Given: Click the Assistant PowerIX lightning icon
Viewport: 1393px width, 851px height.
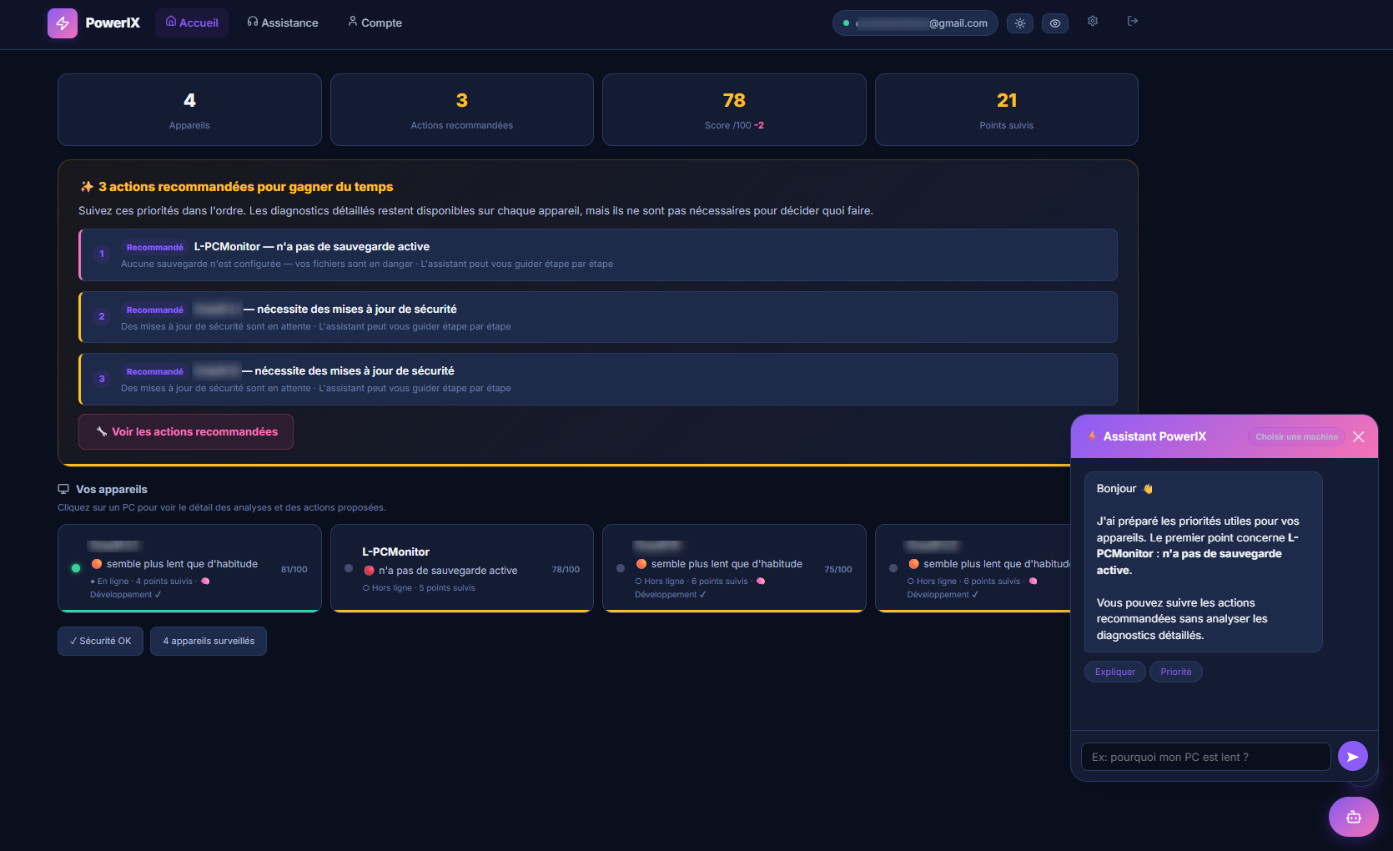Looking at the screenshot, I should 1092,436.
